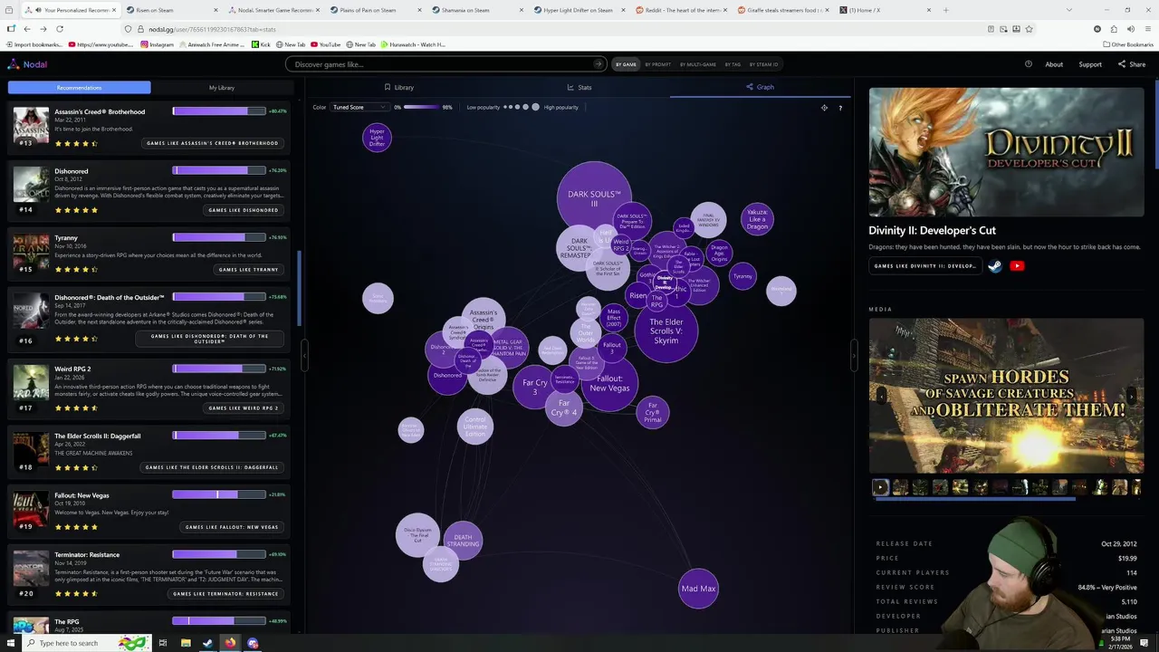
Task: Open the Kick bookmark
Action: coord(262,44)
